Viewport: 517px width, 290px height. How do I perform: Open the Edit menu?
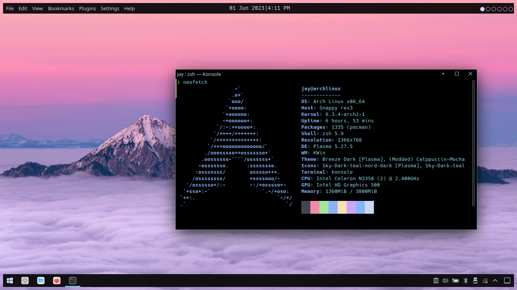[23, 8]
